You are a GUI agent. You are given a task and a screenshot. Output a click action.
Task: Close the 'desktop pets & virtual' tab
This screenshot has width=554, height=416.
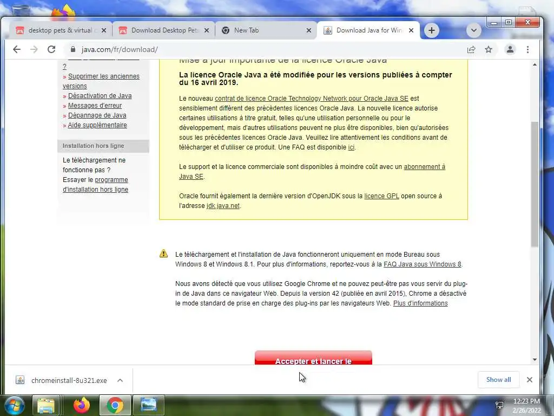pyautogui.click(x=103, y=30)
